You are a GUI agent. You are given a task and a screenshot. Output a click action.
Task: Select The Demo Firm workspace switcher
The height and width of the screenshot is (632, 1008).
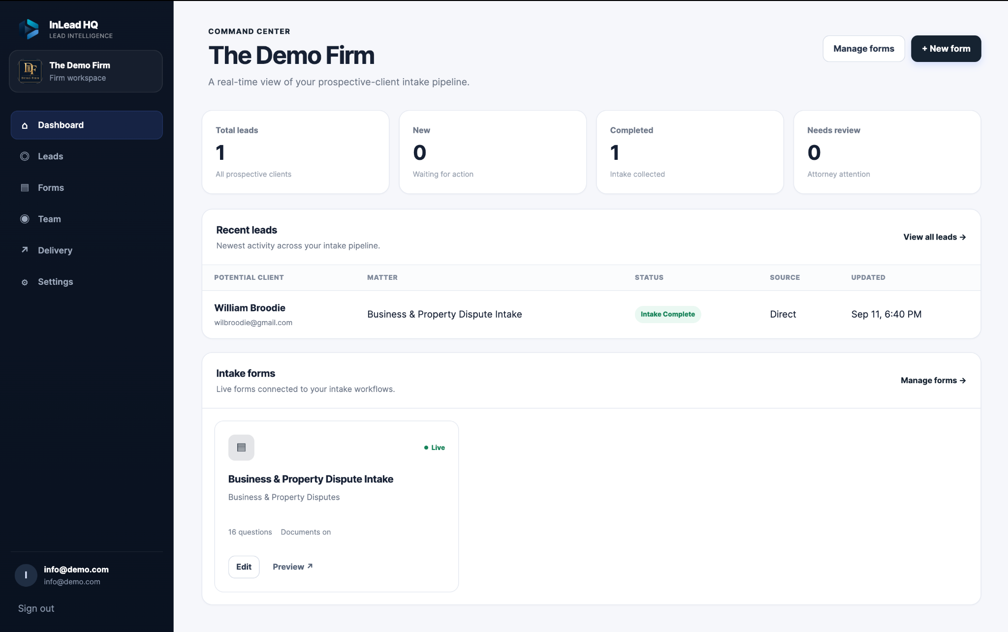[86, 71]
